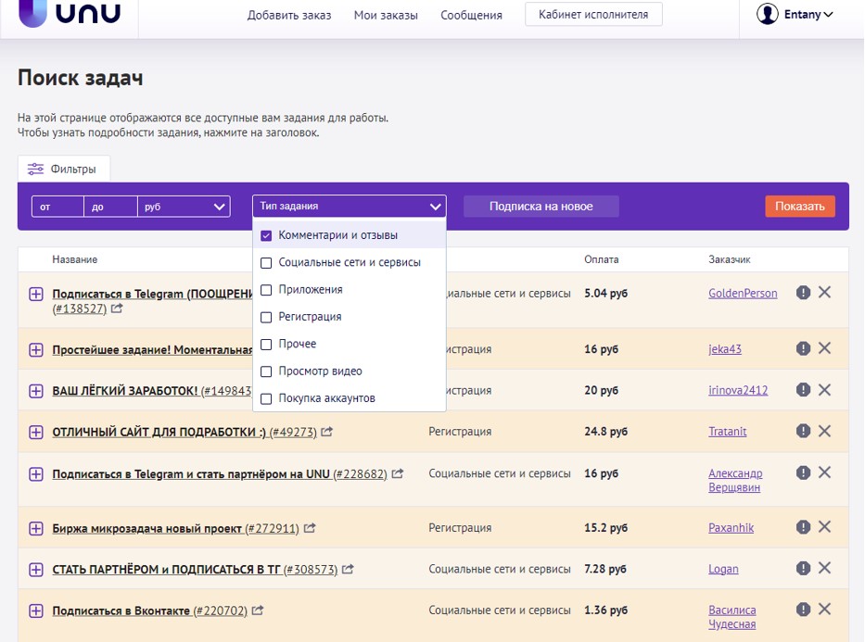Hide the Александр Верщявин task with X icon
The image size is (865, 642).
(x=825, y=472)
